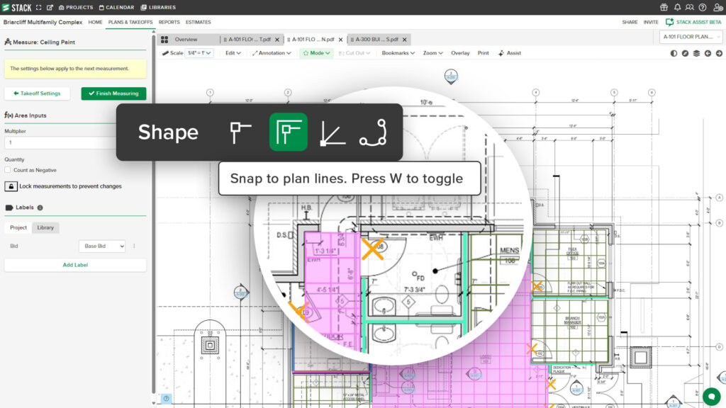The image size is (726, 408).
Task: Switch to the REPORTS tab
Action: [x=169, y=22]
